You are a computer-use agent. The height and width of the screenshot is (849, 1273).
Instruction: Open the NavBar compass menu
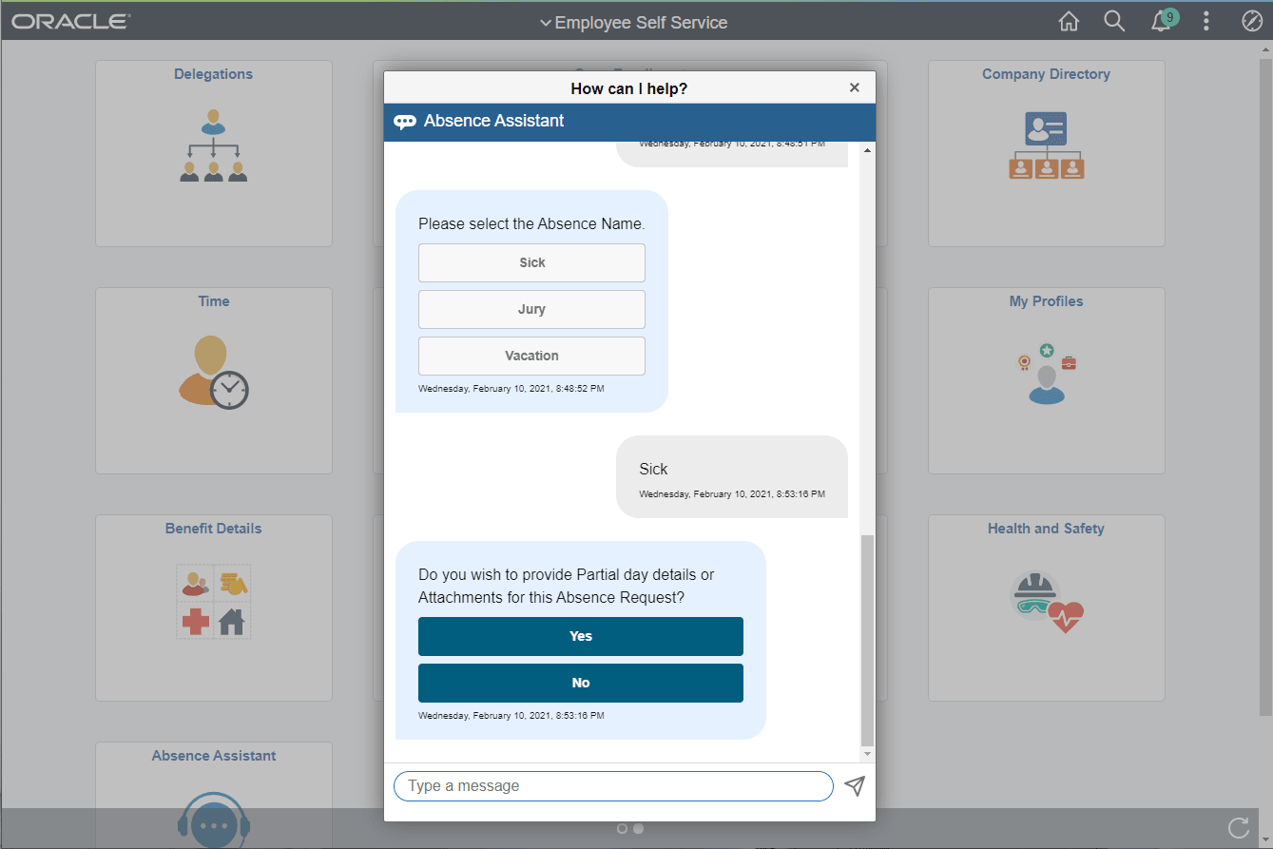click(1252, 20)
